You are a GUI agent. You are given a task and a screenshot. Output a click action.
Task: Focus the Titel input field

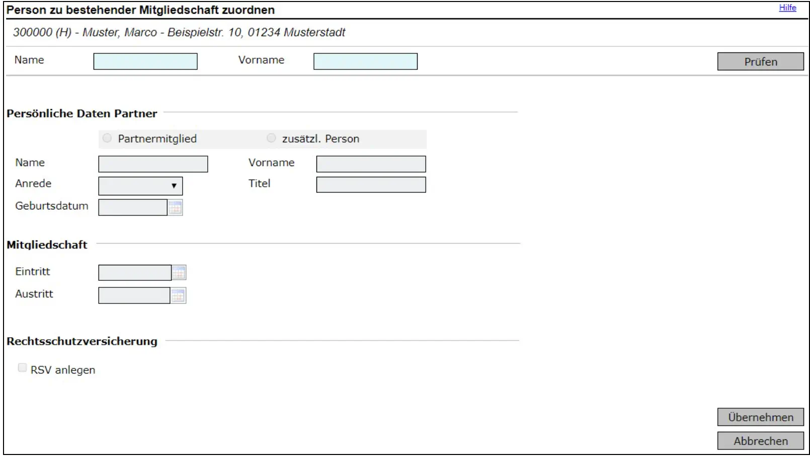[x=371, y=185]
